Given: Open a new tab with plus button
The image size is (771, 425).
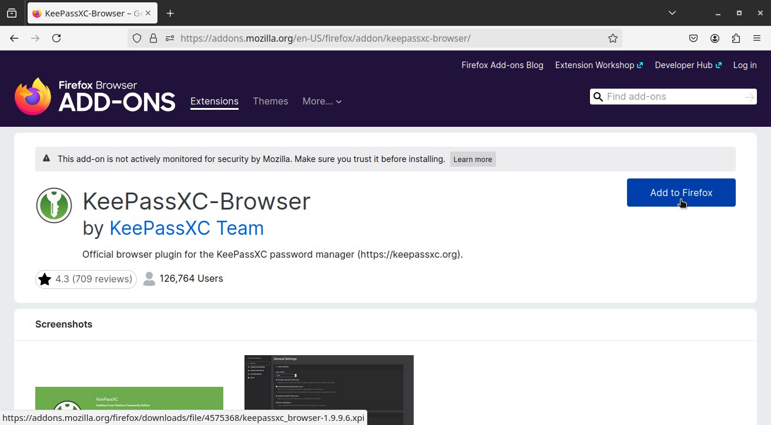Looking at the screenshot, I should tap(170, 13).
